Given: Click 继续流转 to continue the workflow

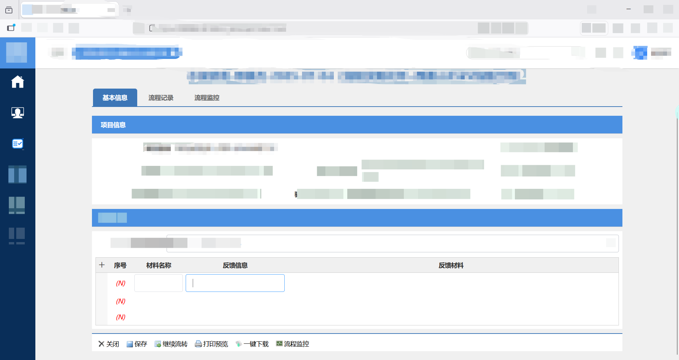Looking at the screenshot, I should tap(171, 344).
